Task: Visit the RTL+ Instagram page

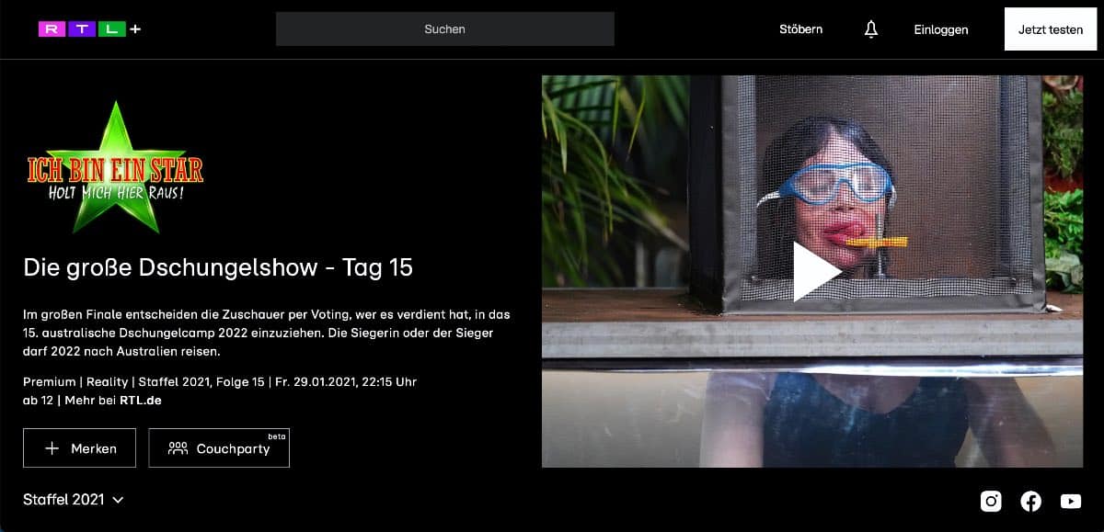Action: coord(991,501)
